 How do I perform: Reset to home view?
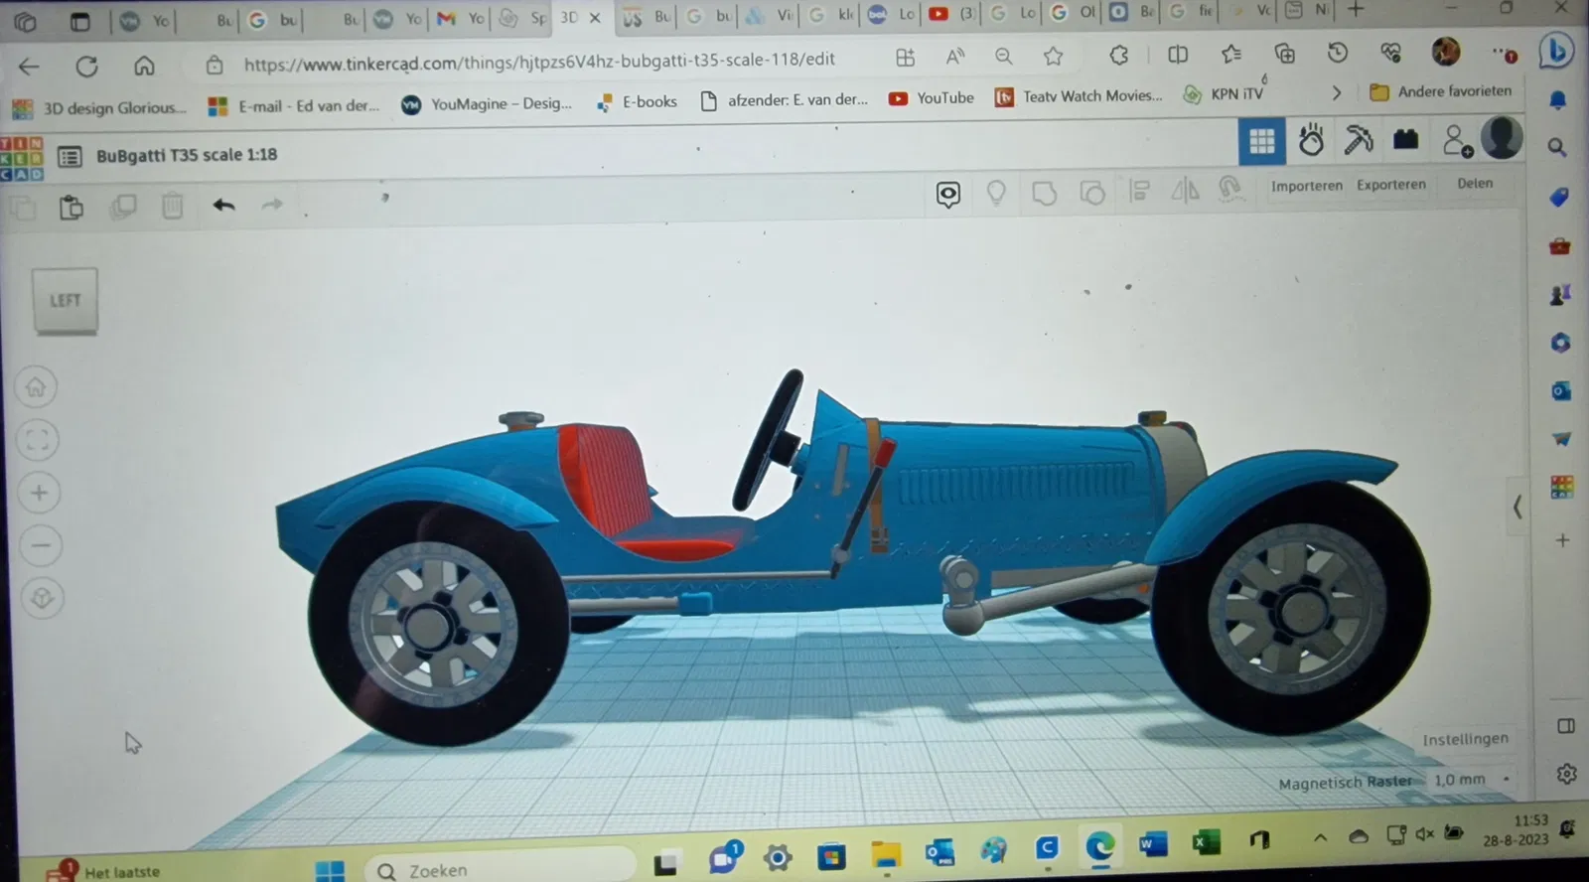pyautogui.click(x=36, y=387)
